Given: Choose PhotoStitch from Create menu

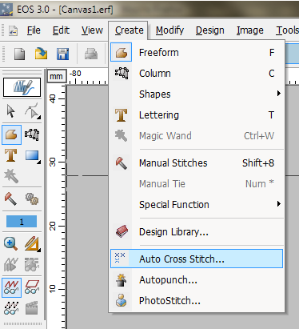Looking at the screenshot, I should [197, 300].
